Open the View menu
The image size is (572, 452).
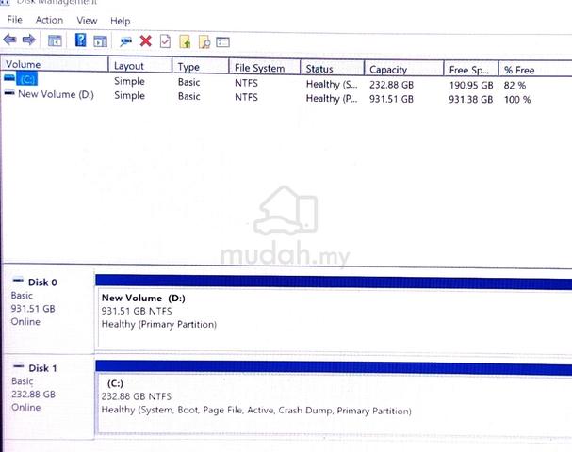click(87, 21)
